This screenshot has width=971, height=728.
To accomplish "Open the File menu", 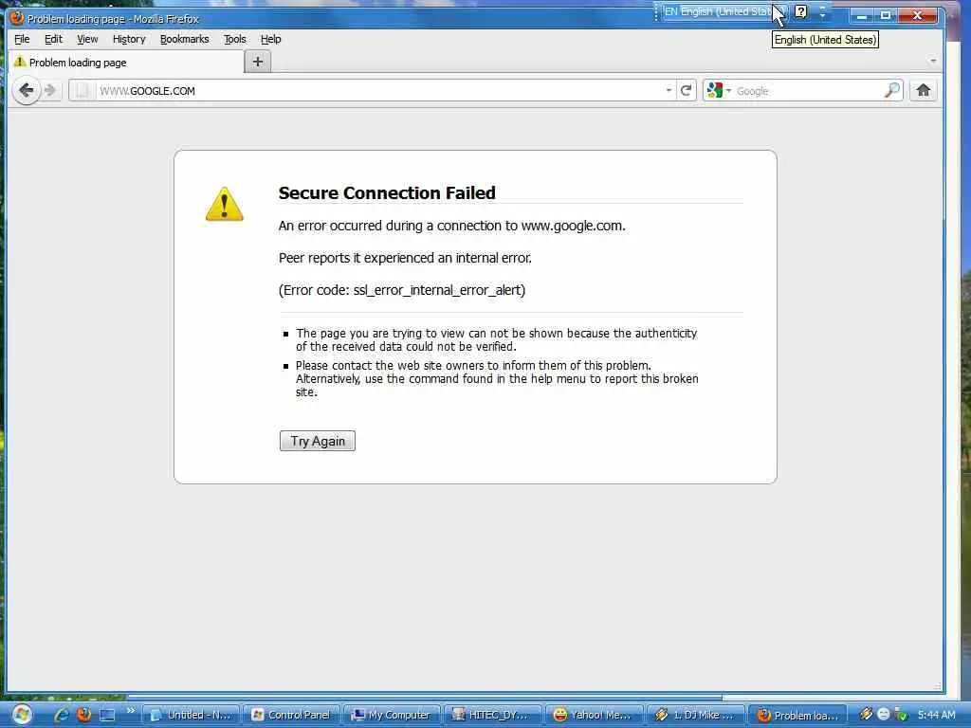I will (x=22, y=39).
